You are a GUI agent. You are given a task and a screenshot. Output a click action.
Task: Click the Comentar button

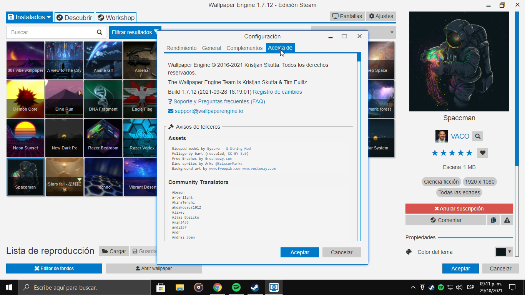pos(445,220)
